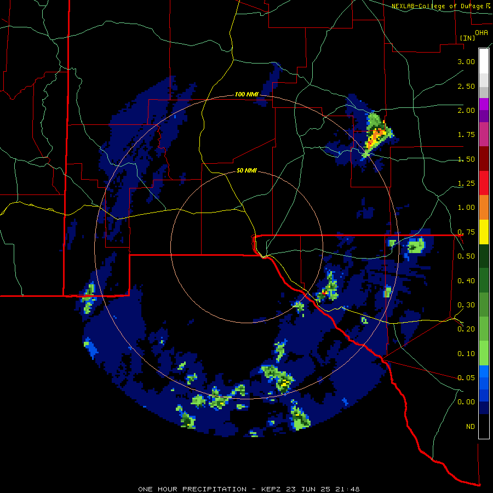Click the 2.50 legend value

click(x=466, y=86)
